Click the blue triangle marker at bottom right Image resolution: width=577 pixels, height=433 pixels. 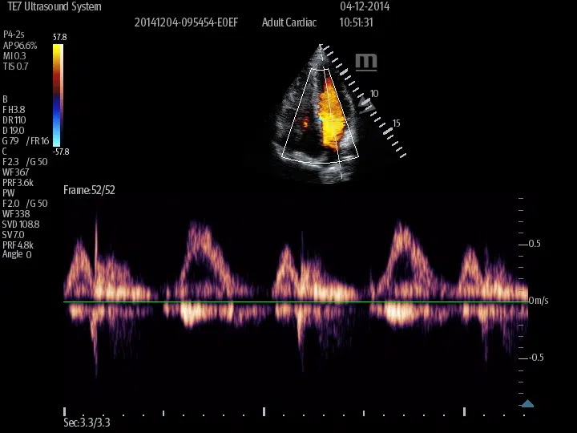click(527, 403)
